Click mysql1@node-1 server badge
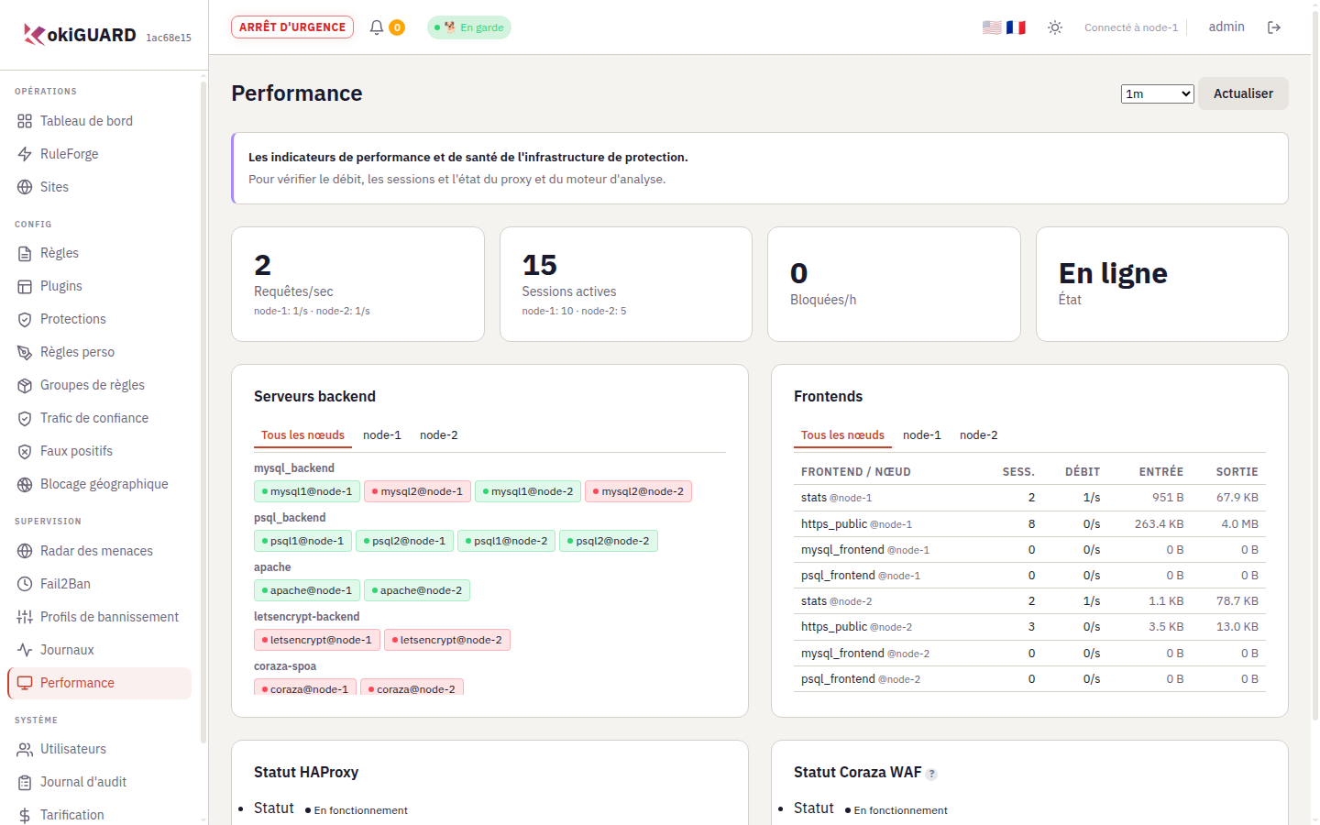Viewport: 1320px width, 825px height. (x=307, y=491)
